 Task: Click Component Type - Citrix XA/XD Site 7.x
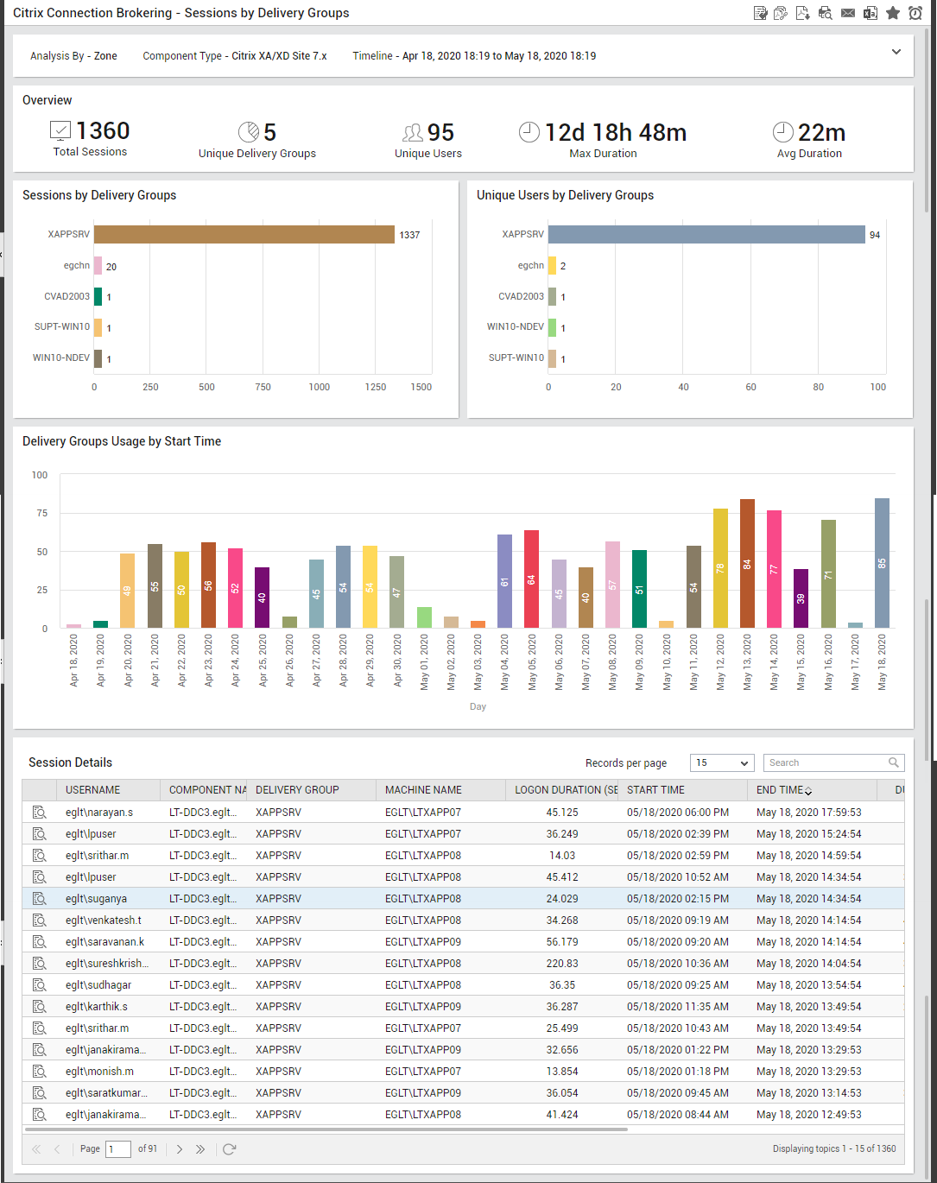tap(235, 55)
